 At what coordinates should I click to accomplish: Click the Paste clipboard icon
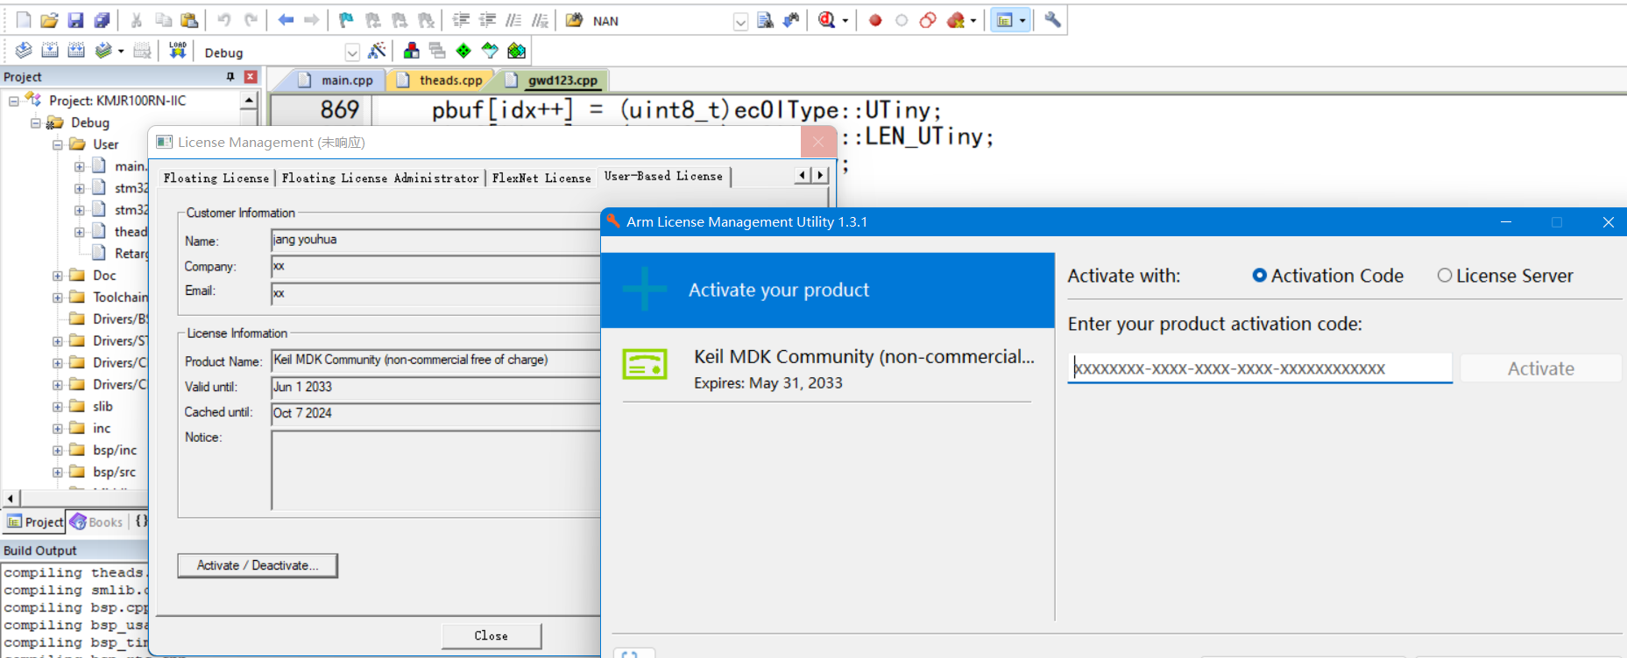189,20
